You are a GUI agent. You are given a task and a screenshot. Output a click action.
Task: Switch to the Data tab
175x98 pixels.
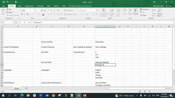(x=49, y=6)
